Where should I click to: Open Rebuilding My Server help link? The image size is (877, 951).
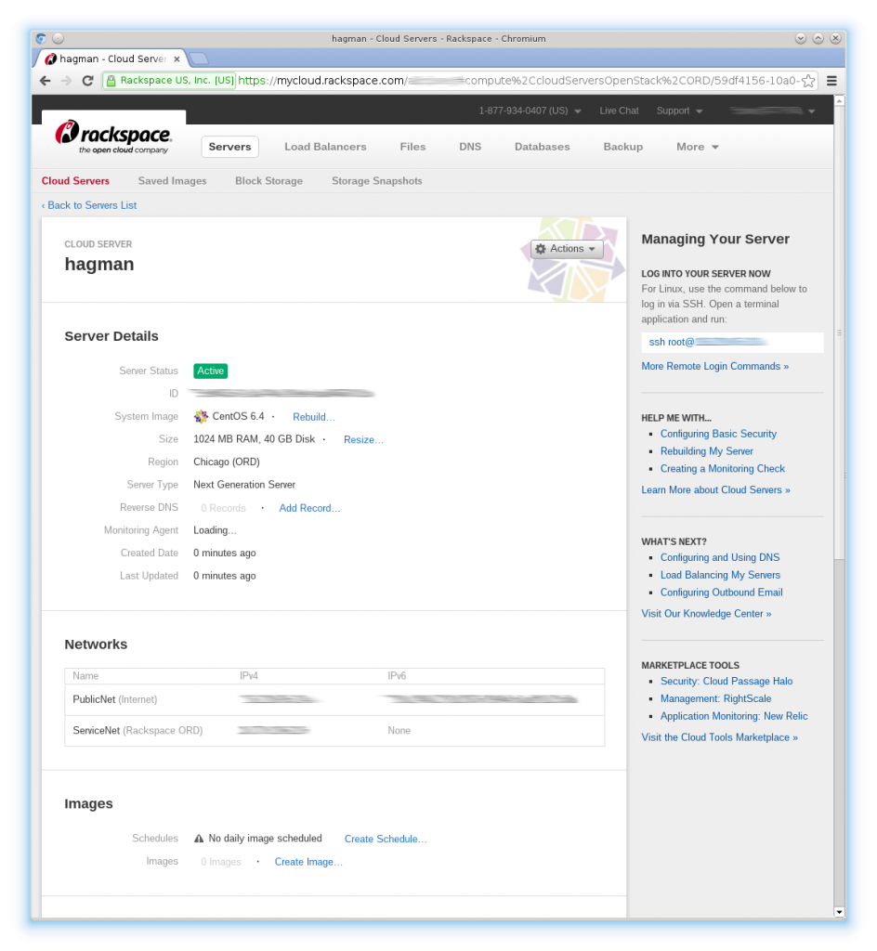coord(707,452)
